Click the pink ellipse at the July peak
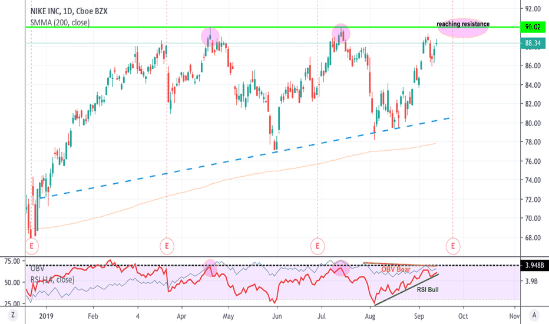Image resolution: width=549 pixels, height=324 pixels. tap(341, 33)
